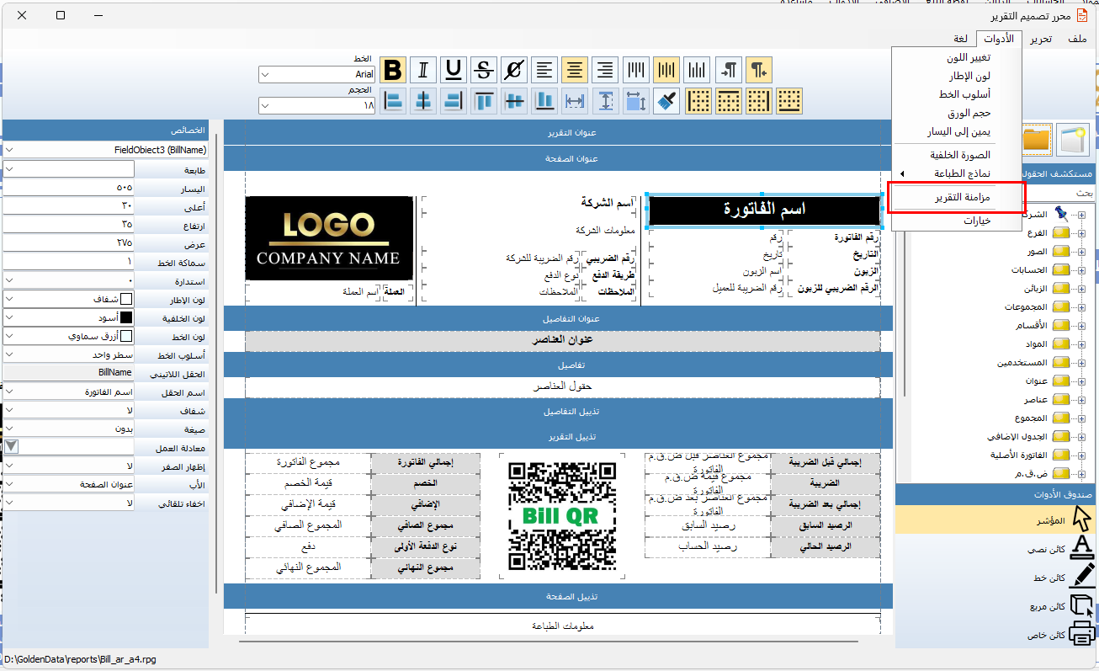This screenshot has width=1099, height=671.
Task: Click the العرض width value field
Action: [67, 242]
